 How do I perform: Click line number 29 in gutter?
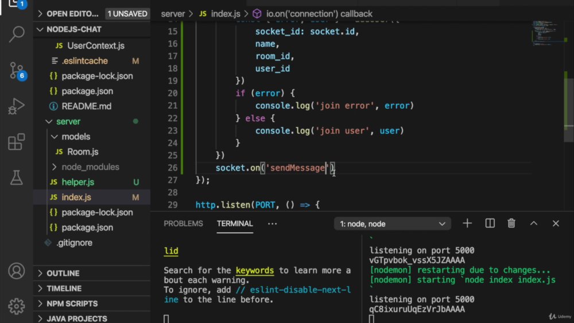172,205
